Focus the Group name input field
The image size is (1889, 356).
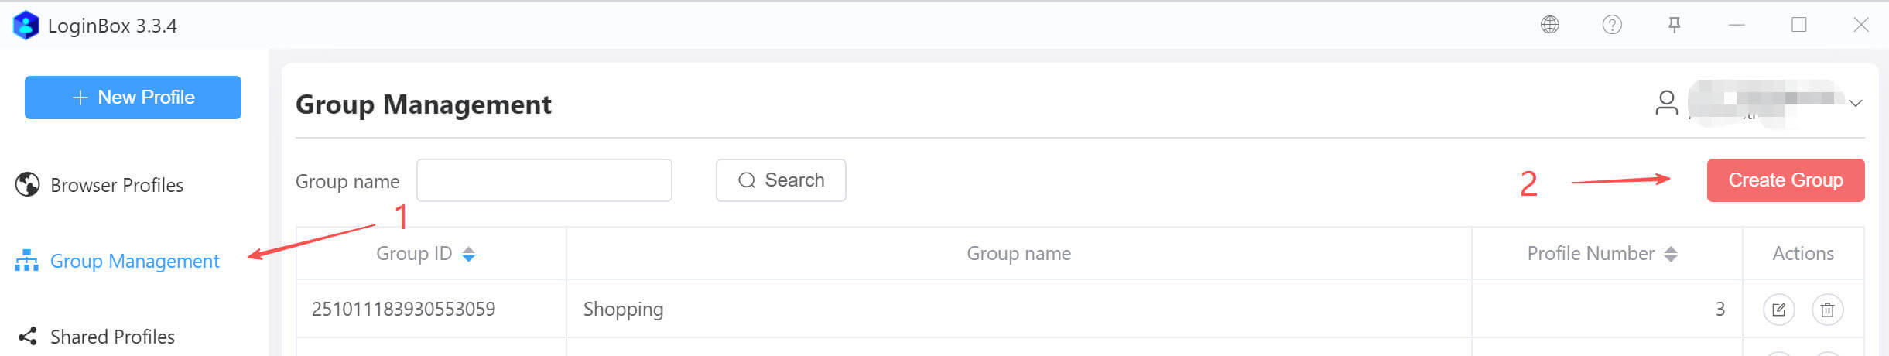[x=544, y=180]
